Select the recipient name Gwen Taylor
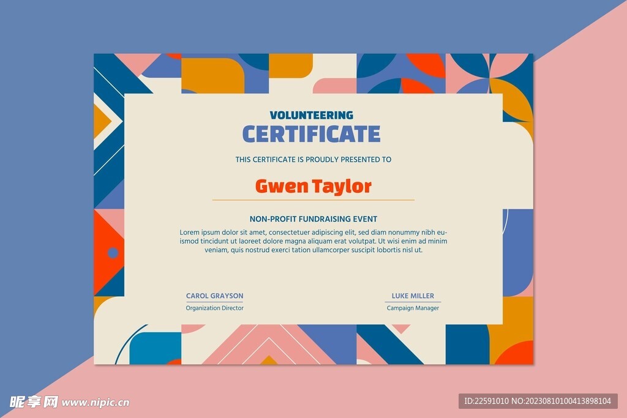The width and height of the screenshot is (627, 418). (313, 185)
